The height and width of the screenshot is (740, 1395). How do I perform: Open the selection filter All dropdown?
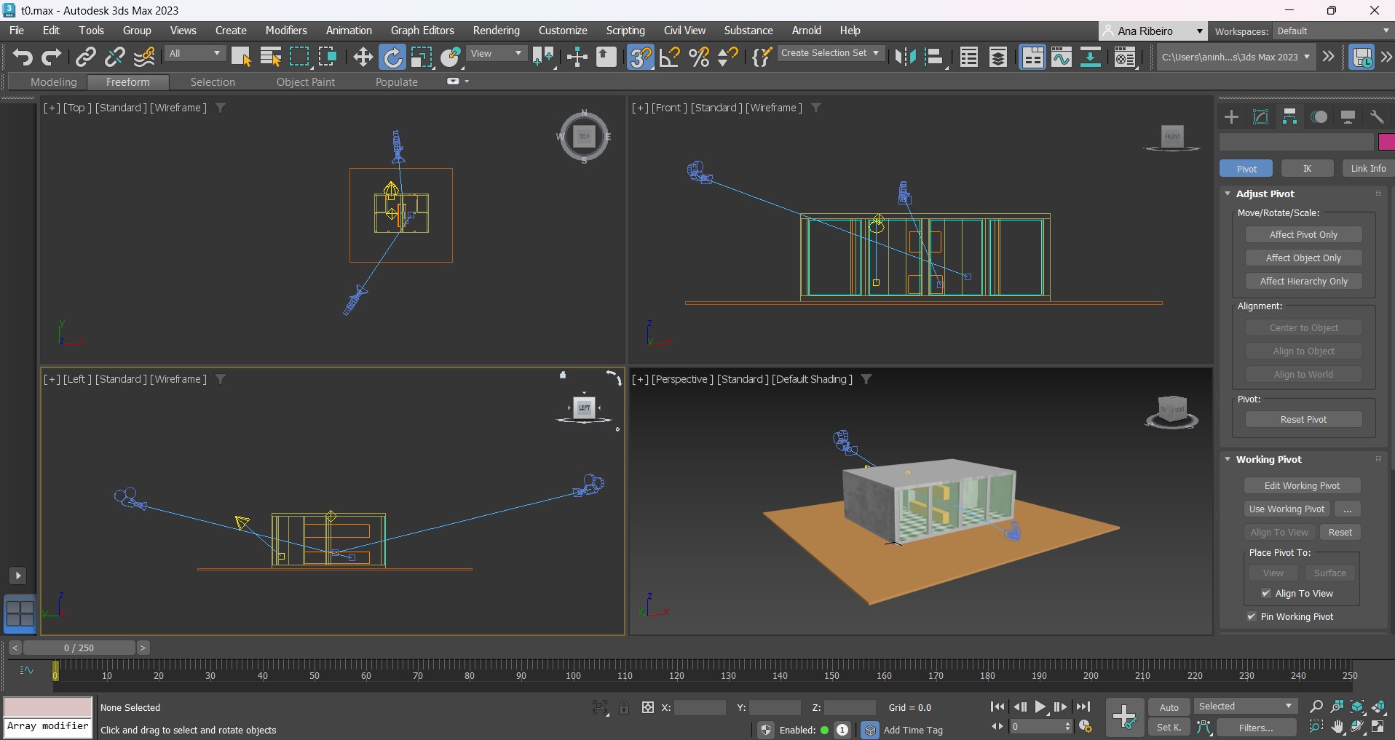[194, 54]
